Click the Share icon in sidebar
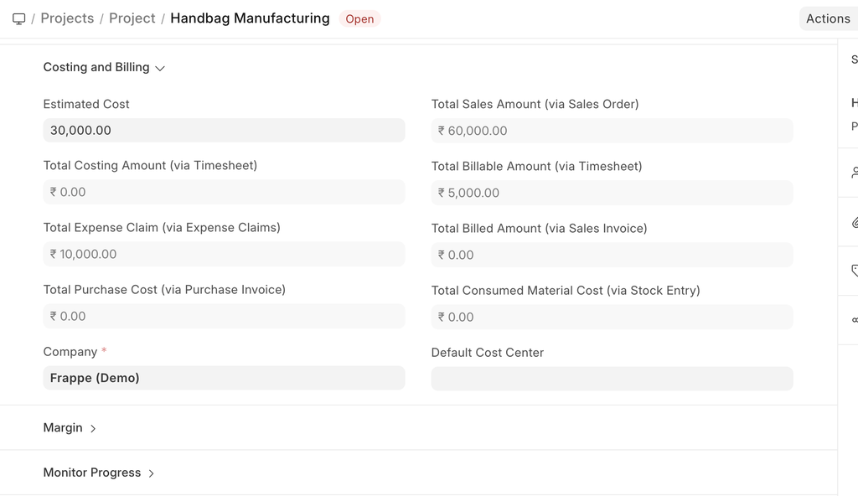This screenshot has width=858, height=496. click(854, 319)
